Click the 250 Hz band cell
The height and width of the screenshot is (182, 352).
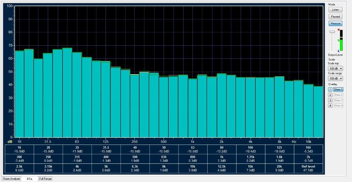click(x=48, y=159)
